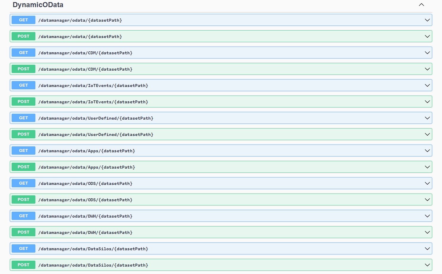Expand the POST /datamanager/odata/DWH/{datasetPath} row chevron
This screenshot has height=274, width=442.
[x=427, y=232]
